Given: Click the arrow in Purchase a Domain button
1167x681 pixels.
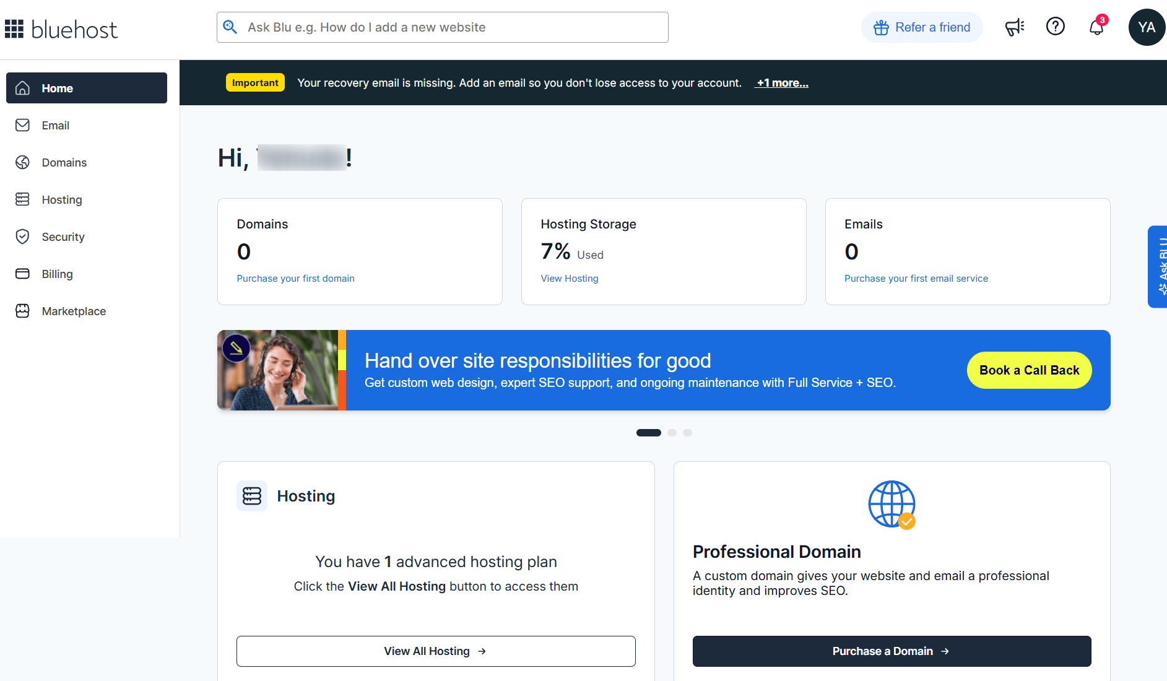Looking at the screenshot, I should click(x=945, y=651).
